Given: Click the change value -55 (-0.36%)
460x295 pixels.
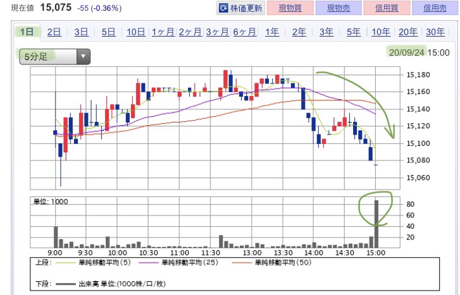Looking at the screenshot, I should click(99, 8).
